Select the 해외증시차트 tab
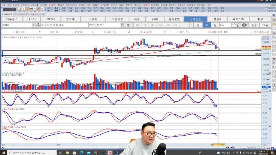 pyautogui.click(x=7, y=15)
